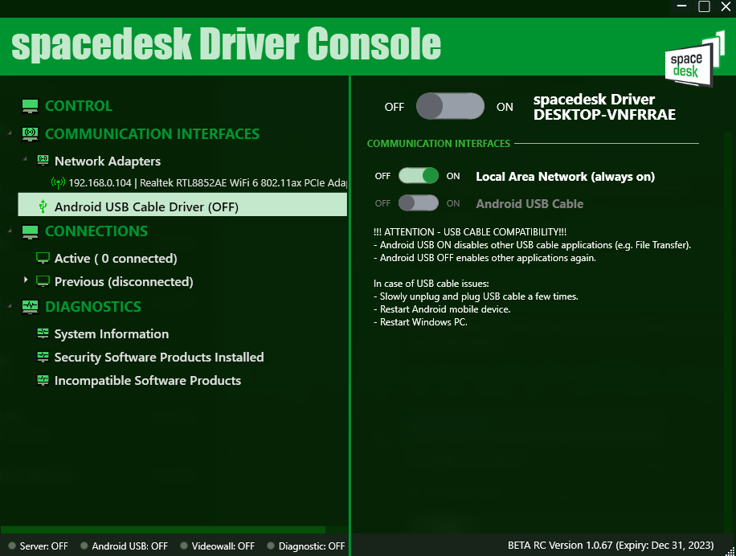Click the USB CABLE COMPATIBILITY attention line
736x556 pixels.
click(x=470, y=231)
